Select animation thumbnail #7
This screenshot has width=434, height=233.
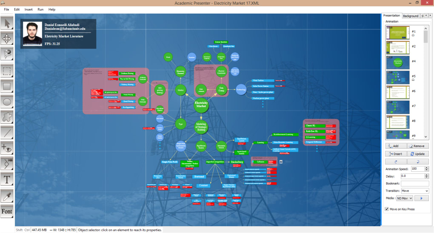(x=398, y=107)
